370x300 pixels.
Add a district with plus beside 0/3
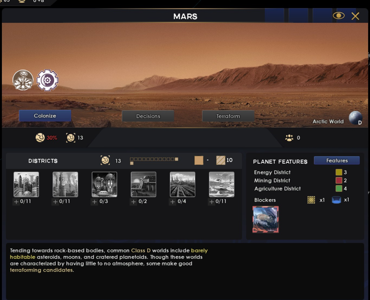(x=94, y=202)
